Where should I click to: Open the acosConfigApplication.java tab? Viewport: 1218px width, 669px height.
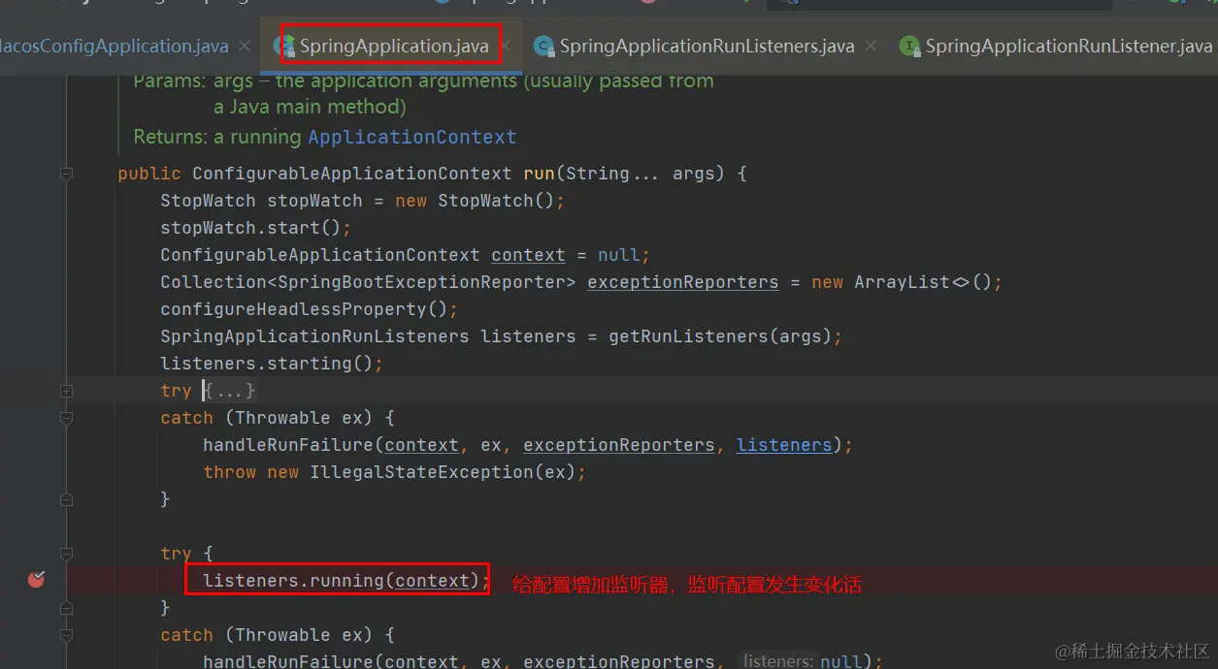(114, 46)
